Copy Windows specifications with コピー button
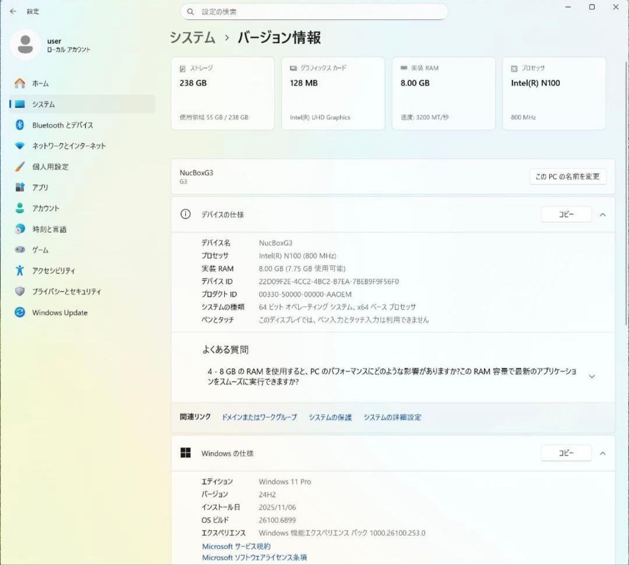The height and width of the screenshot is (565, 629). [567, 453]
